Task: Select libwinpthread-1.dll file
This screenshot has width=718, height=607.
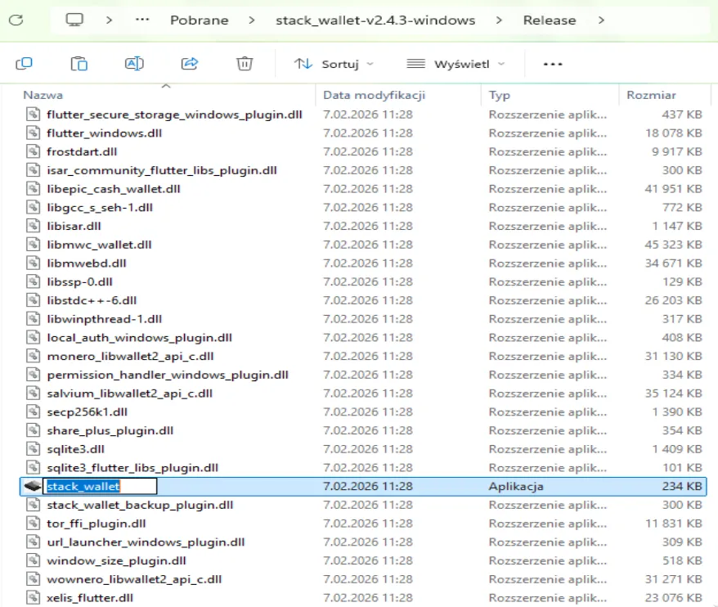Action: (x=105, y=319)
